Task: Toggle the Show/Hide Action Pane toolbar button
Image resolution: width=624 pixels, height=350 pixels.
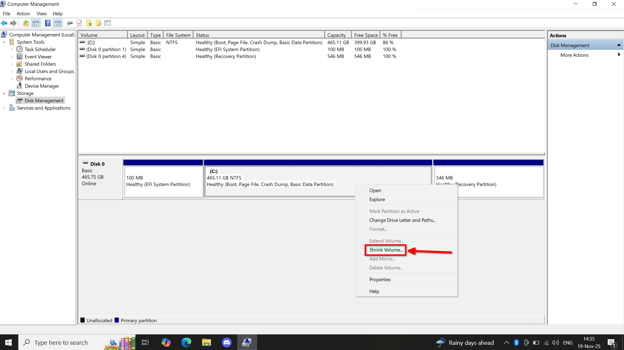Action: (x=58, y=23)
